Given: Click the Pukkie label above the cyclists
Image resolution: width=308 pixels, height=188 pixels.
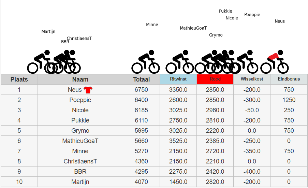Looking at the screenshot, I should (x=225, y=11).
